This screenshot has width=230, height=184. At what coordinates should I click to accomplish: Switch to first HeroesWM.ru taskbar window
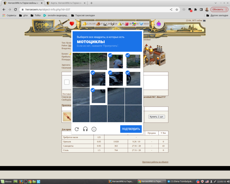(x=121, y=181)
